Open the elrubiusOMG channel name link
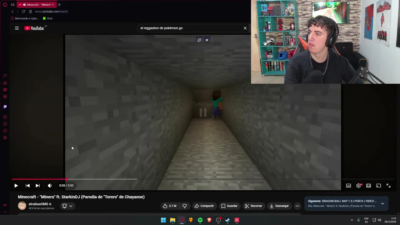 click(x=38, y=204)
